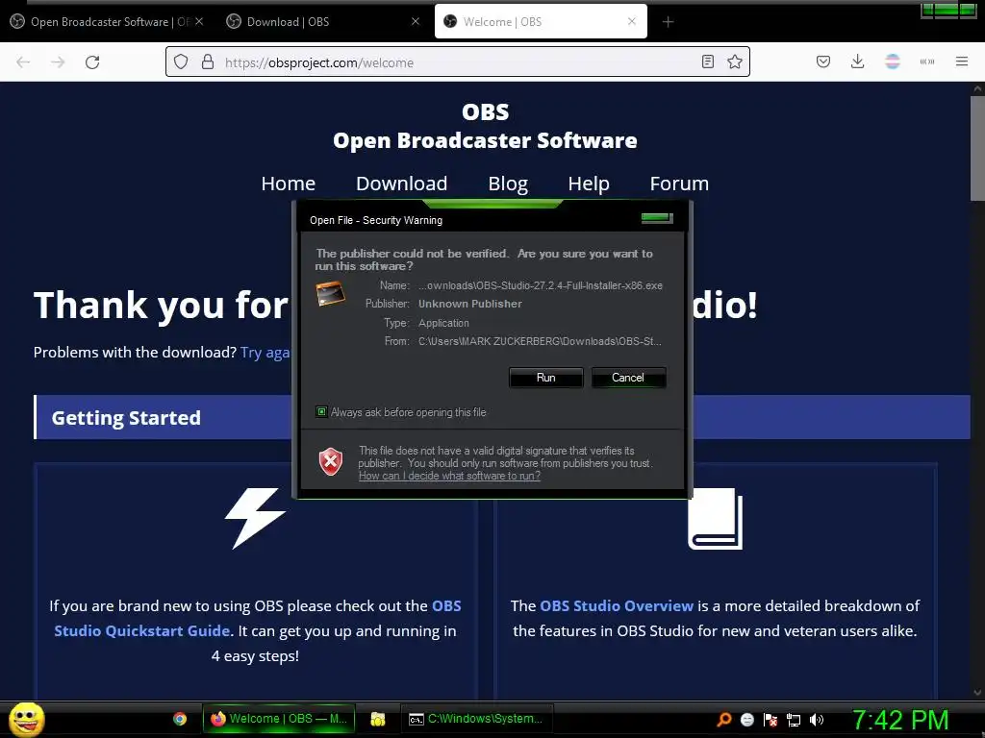Viewport: 985px width, 738px height.
Task: Click the lightning bolt quickstart icon
Action: coord(255,518)
